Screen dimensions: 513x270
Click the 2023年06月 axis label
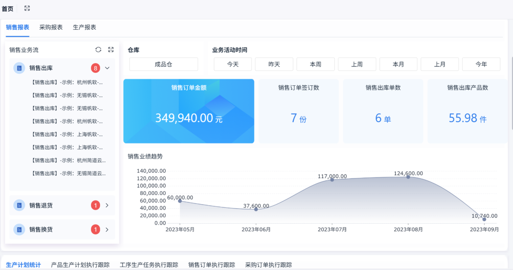pos(256,229)
